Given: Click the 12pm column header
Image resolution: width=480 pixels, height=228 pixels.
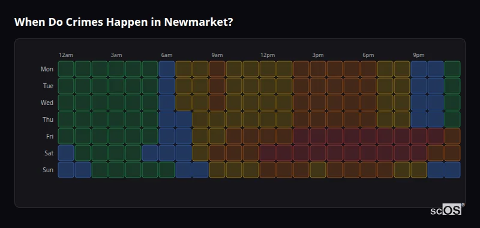Looking at the screenshot, I should tap(268, 55).
